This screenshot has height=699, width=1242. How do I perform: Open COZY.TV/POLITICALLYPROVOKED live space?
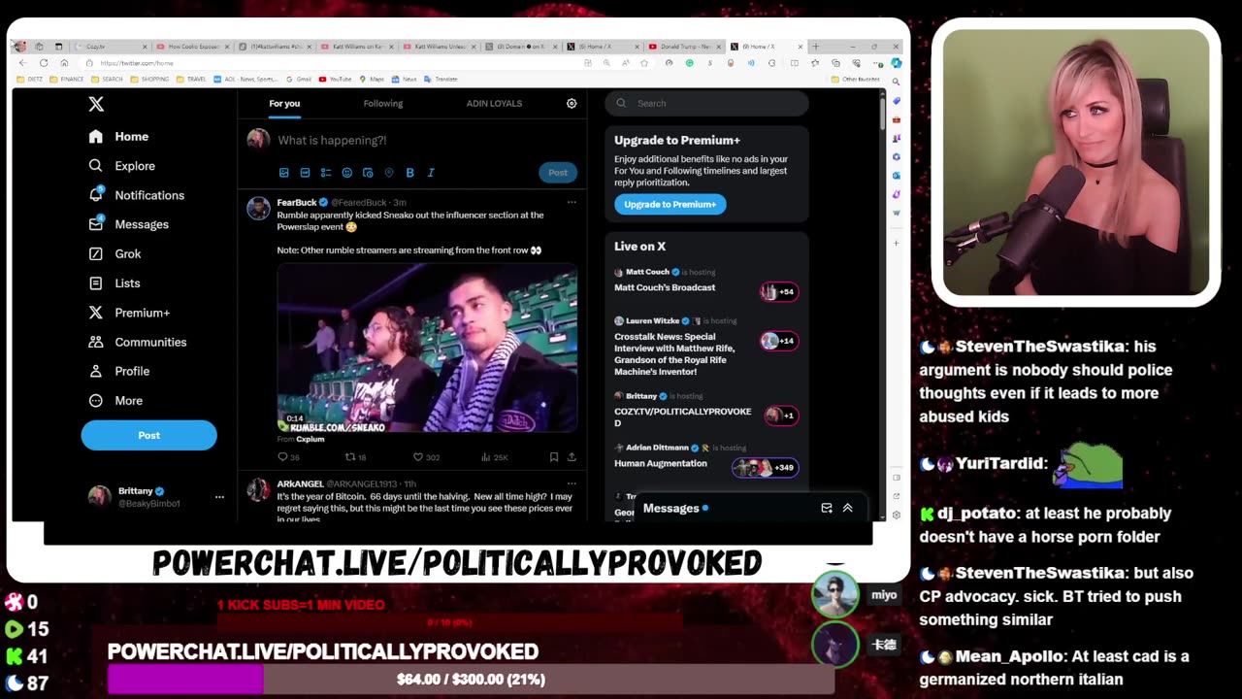tap(683, 416)
